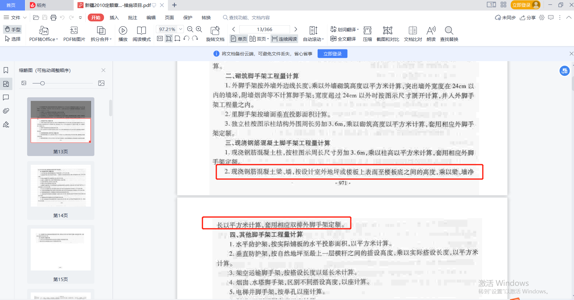
Task: Open the 批注 ribbon tab
Action: [133, 17]
